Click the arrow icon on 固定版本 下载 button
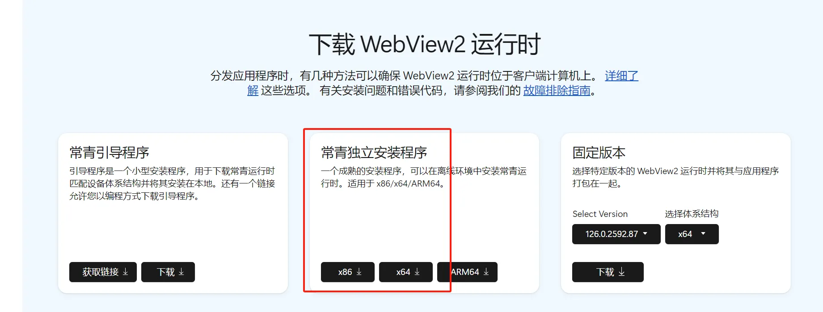Image resolution: width=823 pixels, height=312 pixels. point(622,272)
